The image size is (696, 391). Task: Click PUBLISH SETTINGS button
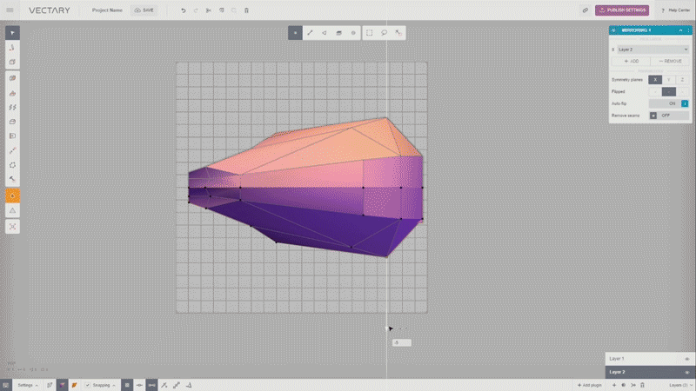622,10
